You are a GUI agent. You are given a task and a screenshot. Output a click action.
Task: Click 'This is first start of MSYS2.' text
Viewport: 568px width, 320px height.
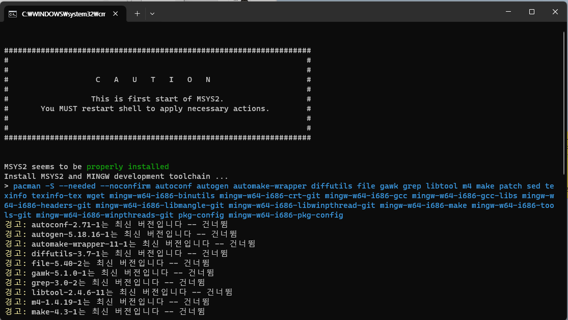[x=157, y=99]
